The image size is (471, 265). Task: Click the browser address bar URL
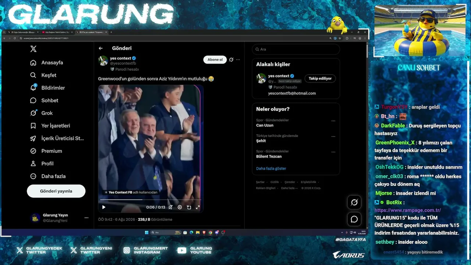(46, 38)
